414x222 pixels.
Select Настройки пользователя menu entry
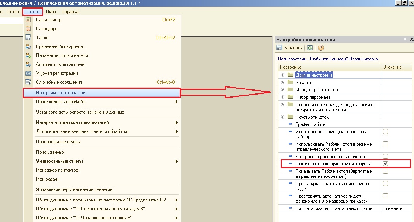pos(102,93)
